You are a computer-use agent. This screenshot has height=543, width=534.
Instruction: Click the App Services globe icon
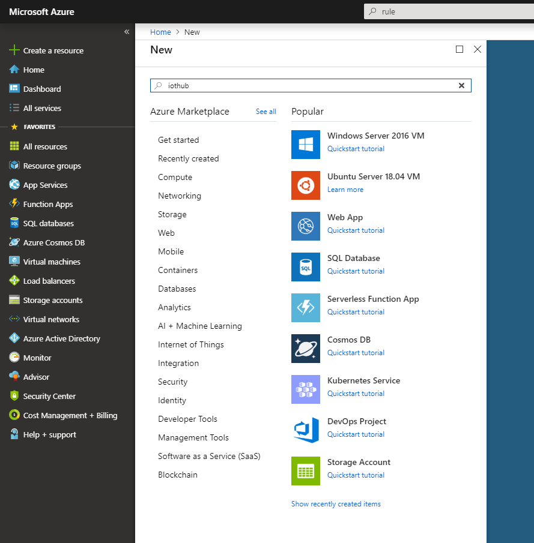(14, 185)
